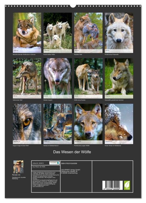Select the wolf carrying a bird image
The width and height of the screenshot is (146, 203).
(88, 33)
